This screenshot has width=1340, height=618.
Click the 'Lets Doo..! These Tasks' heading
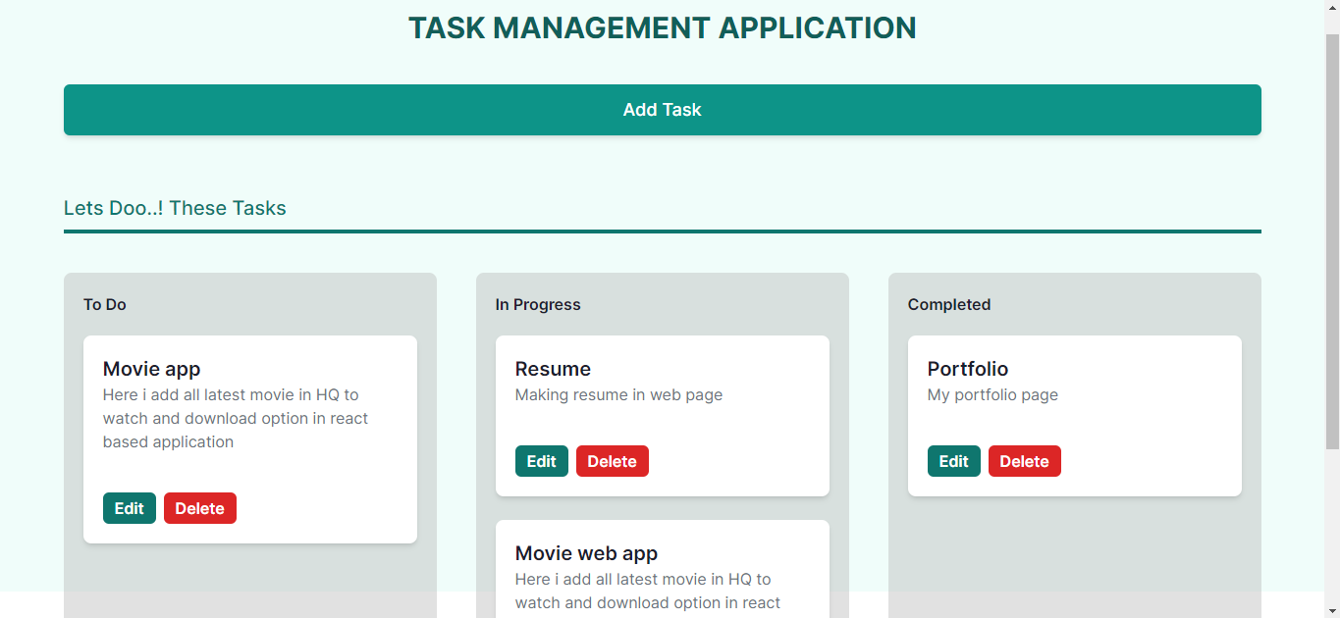pos(175,208)
